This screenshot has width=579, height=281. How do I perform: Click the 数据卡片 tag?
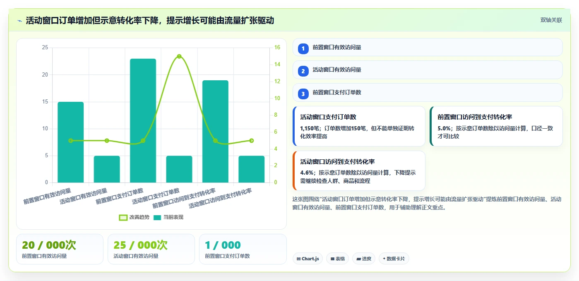pos(394,259)
